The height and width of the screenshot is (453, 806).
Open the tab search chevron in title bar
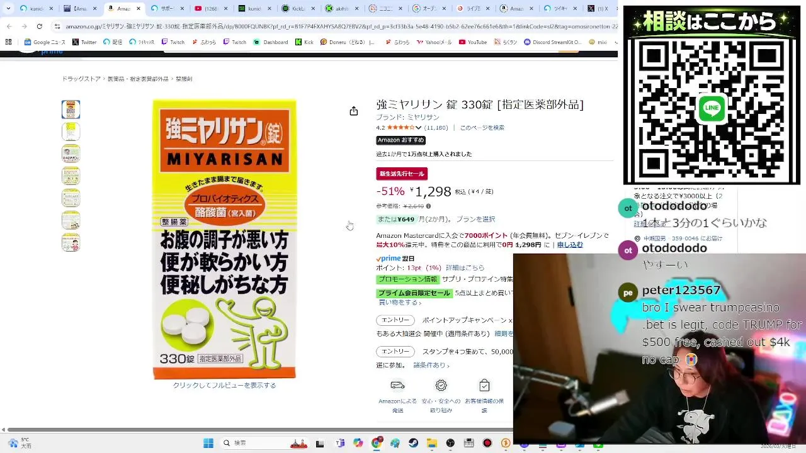[8, 9]
